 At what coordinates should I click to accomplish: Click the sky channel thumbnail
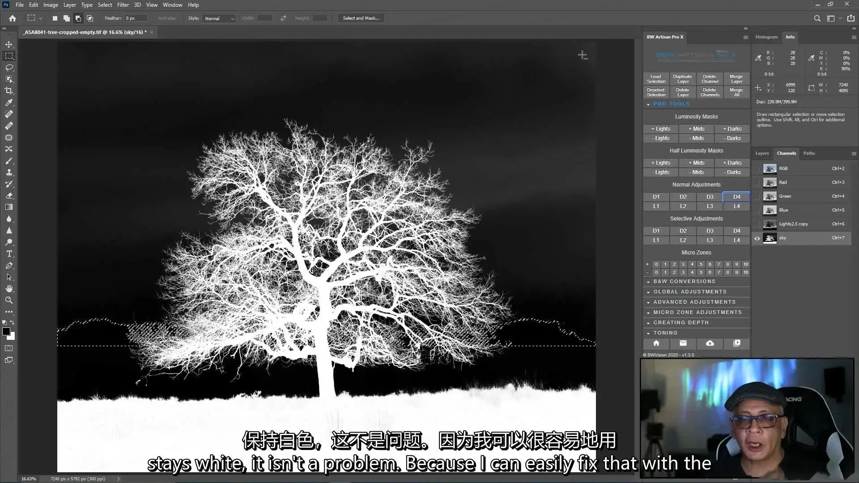770,238
